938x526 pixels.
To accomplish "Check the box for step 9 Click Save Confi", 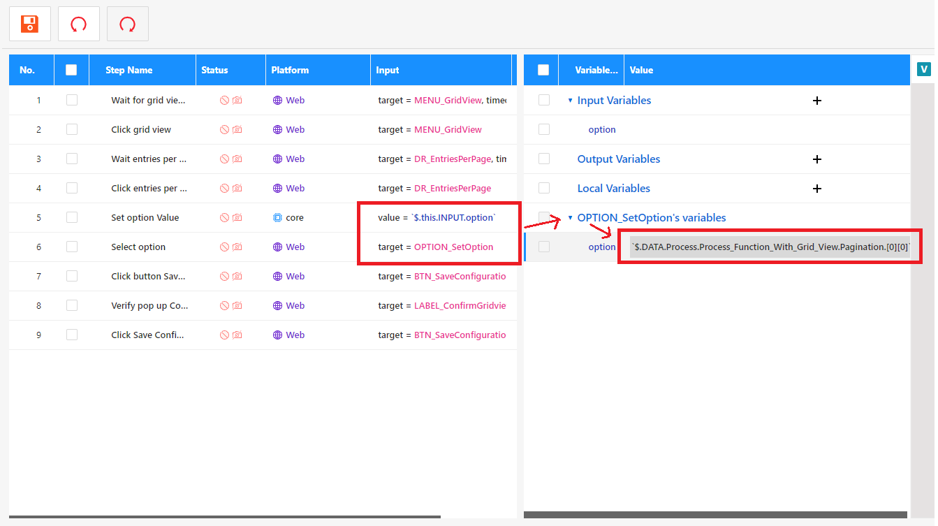I will (72, 335).
